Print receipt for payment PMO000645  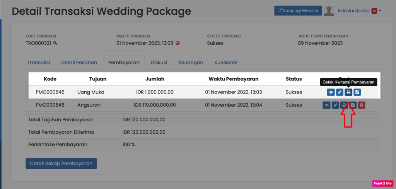(x=348, y=92)
